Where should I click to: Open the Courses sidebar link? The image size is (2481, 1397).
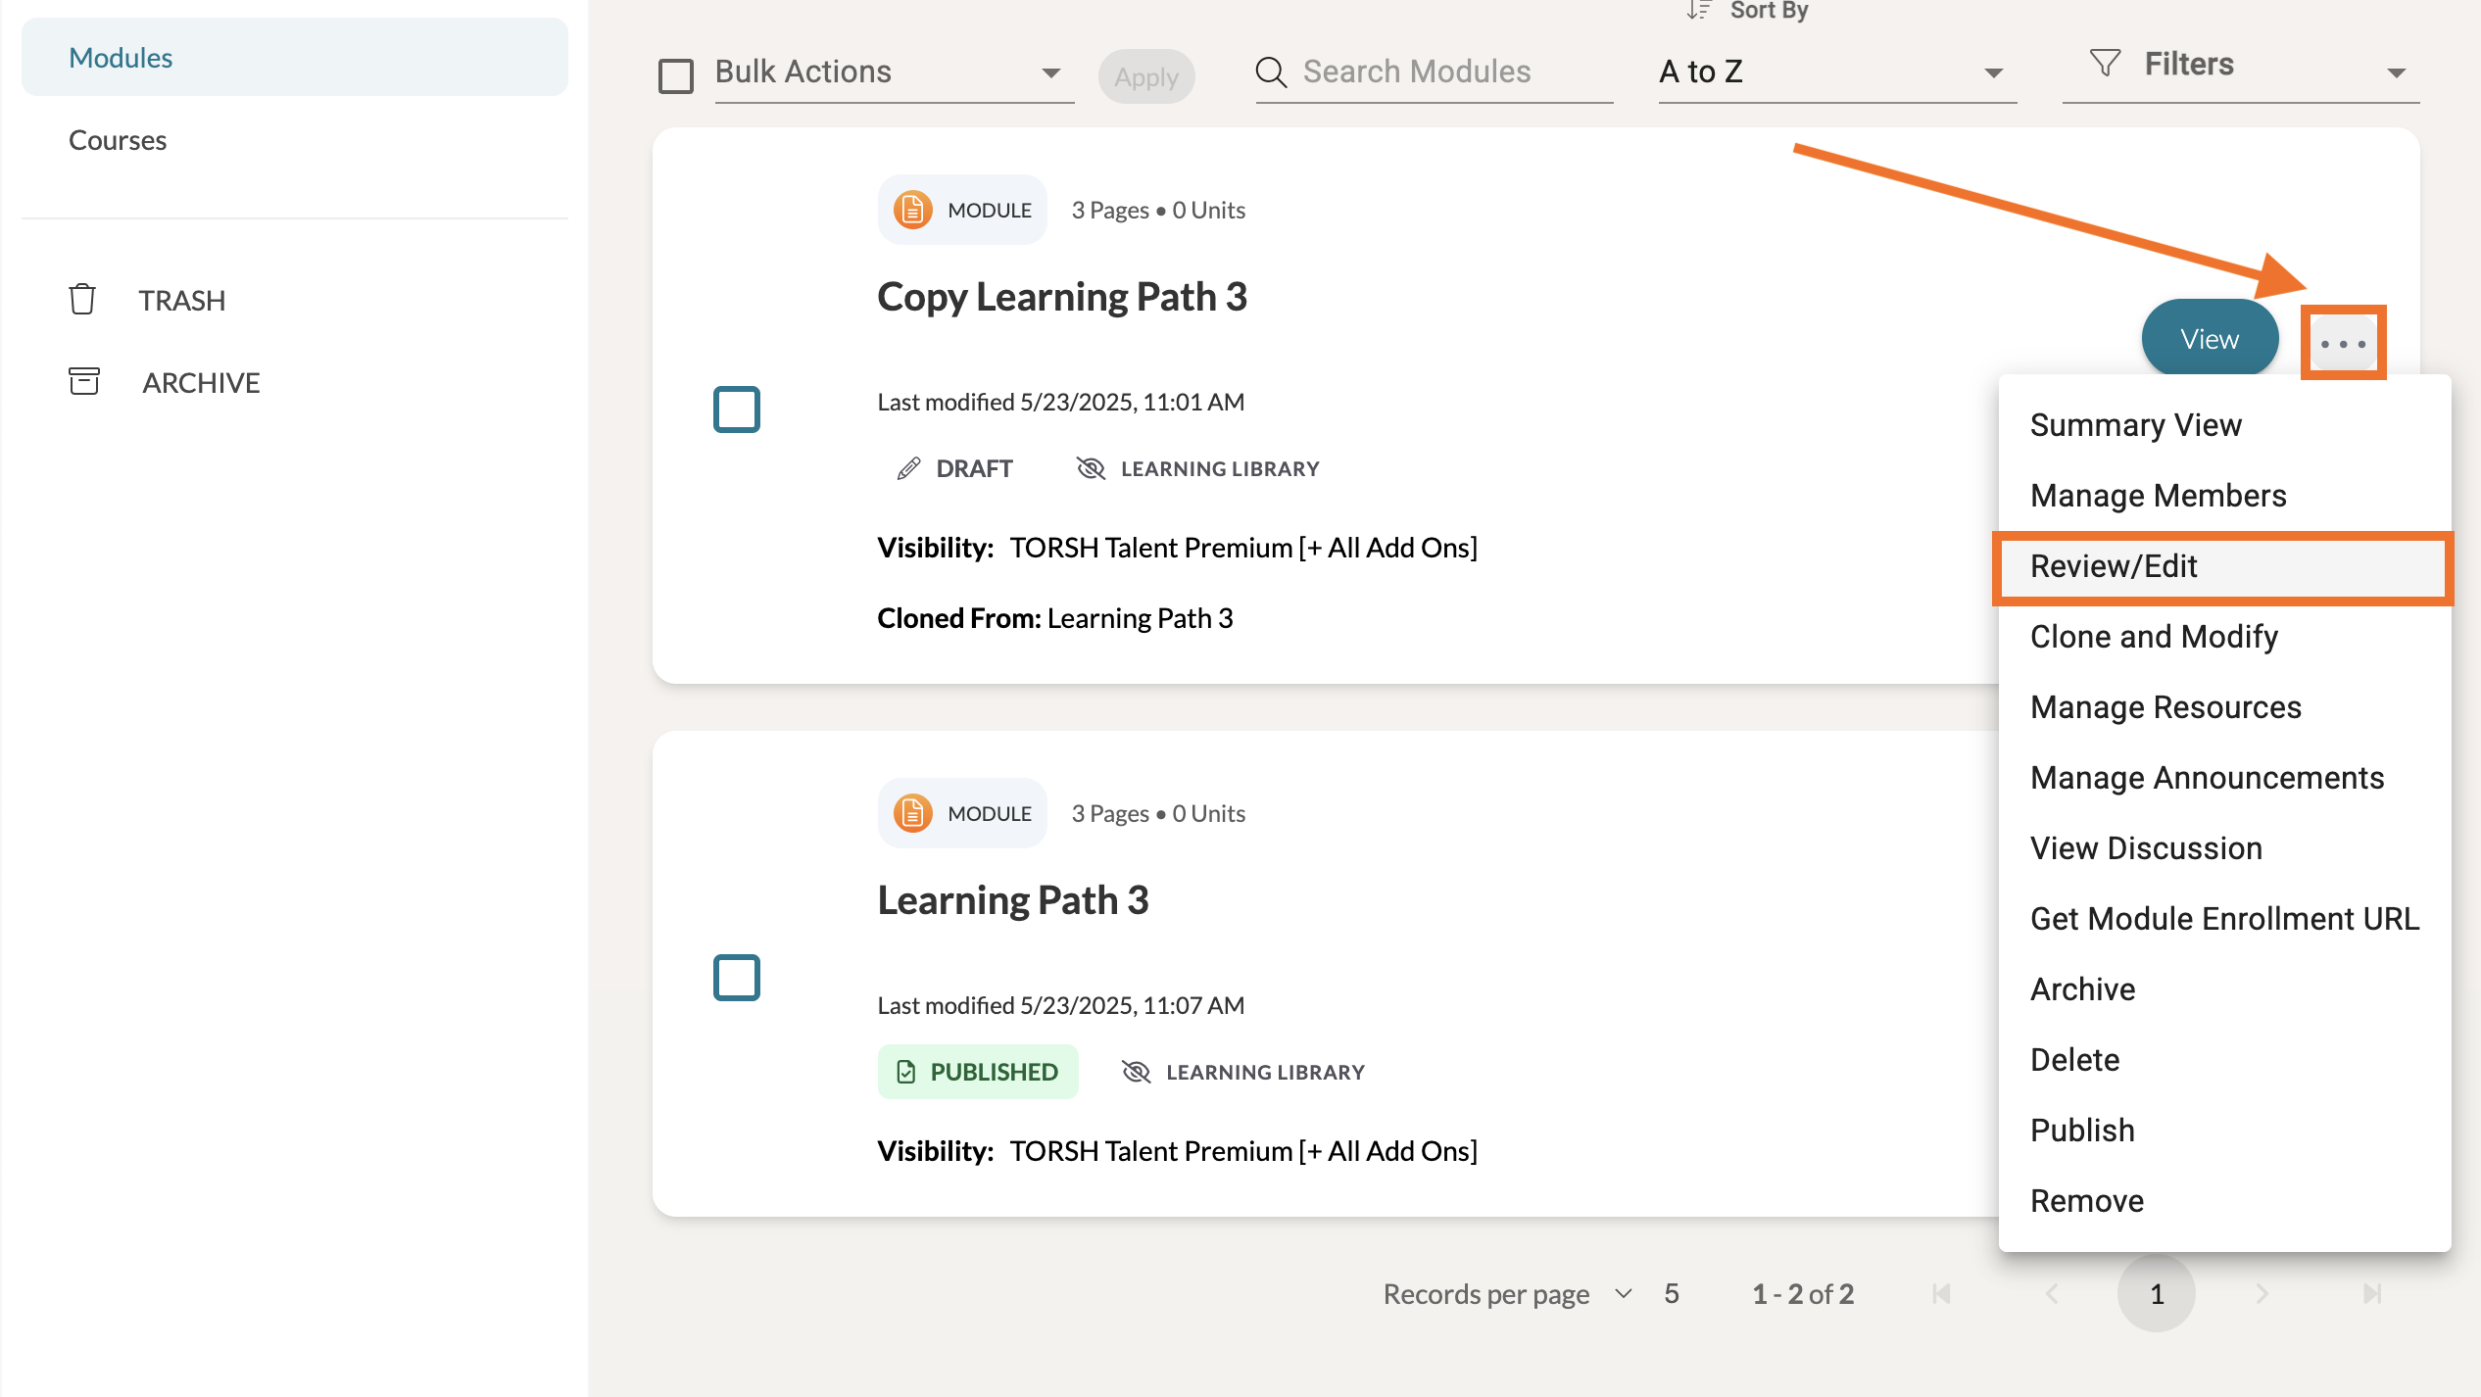tap(118, 140)
